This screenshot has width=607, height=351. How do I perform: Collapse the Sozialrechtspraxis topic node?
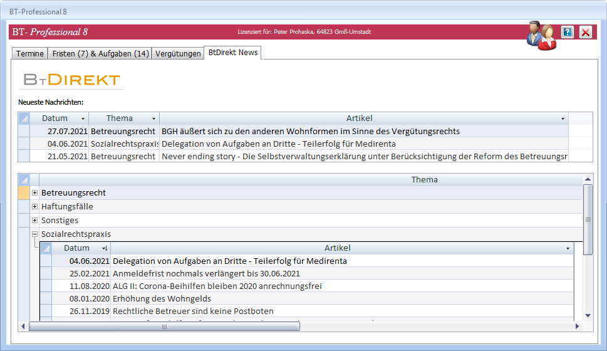[x=35, y=234]
